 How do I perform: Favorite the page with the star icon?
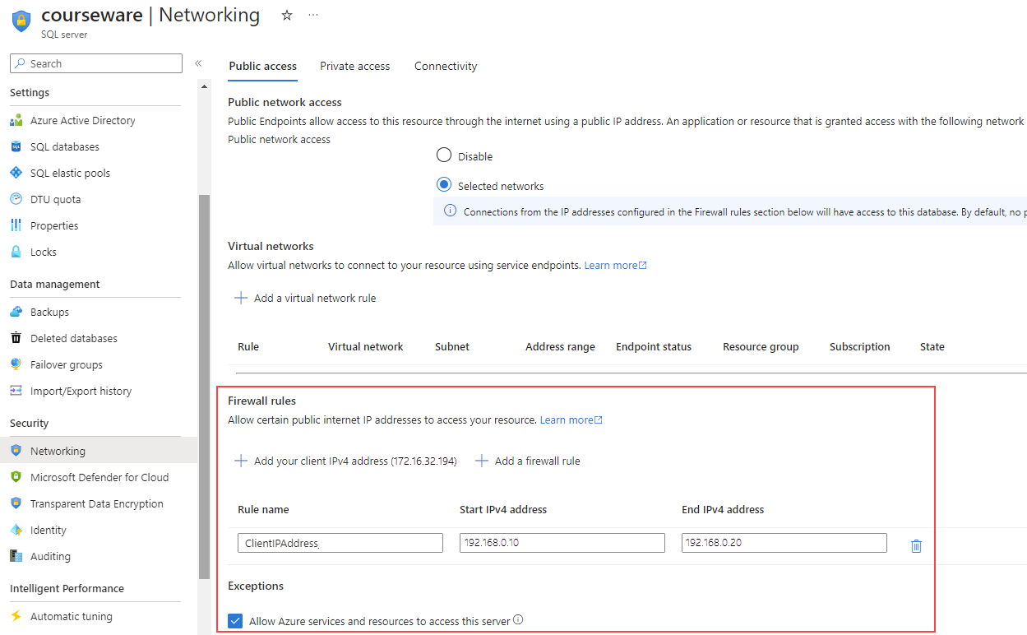click(287, 15)
